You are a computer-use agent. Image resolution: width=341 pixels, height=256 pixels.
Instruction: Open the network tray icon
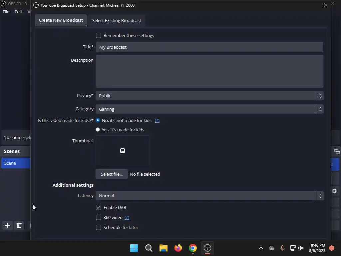pyautogui.click(x=293, y=248)
